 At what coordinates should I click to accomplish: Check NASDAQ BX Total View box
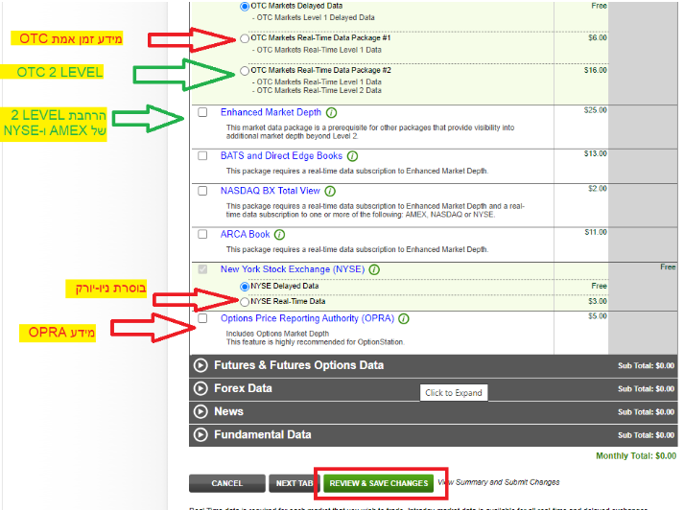click(x=202, y=191)
